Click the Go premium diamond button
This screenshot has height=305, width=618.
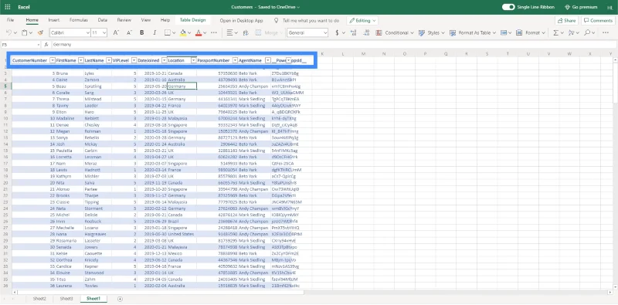(581, 7)
